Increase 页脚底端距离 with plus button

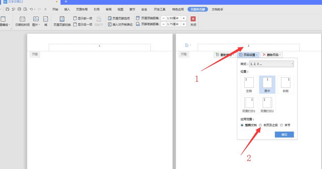click(184, 24)
